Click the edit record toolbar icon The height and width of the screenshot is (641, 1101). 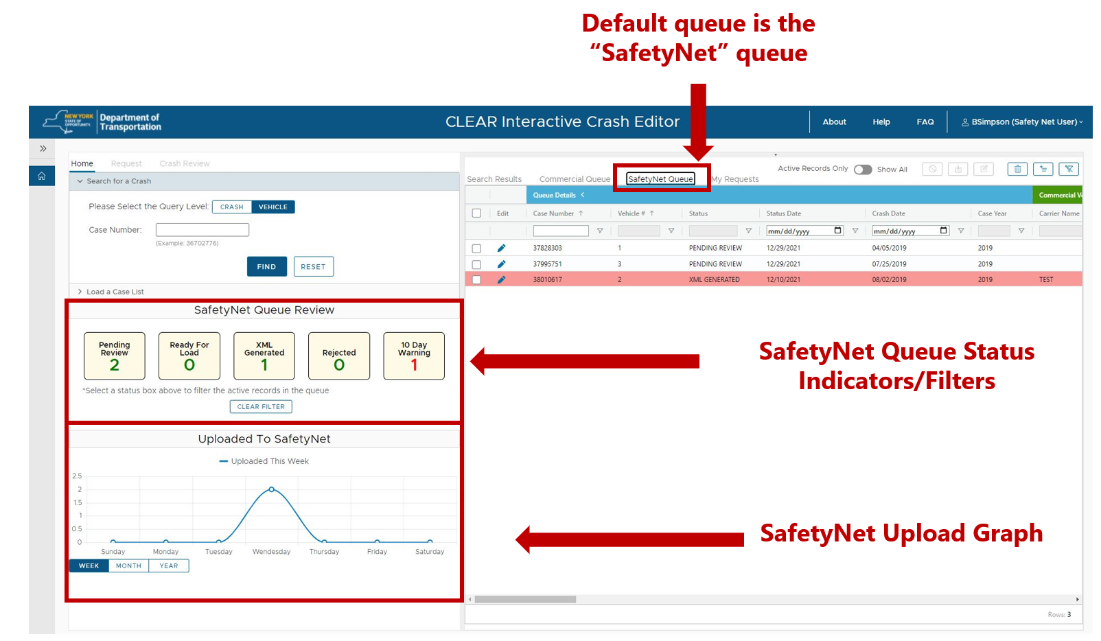pos(984,169)
